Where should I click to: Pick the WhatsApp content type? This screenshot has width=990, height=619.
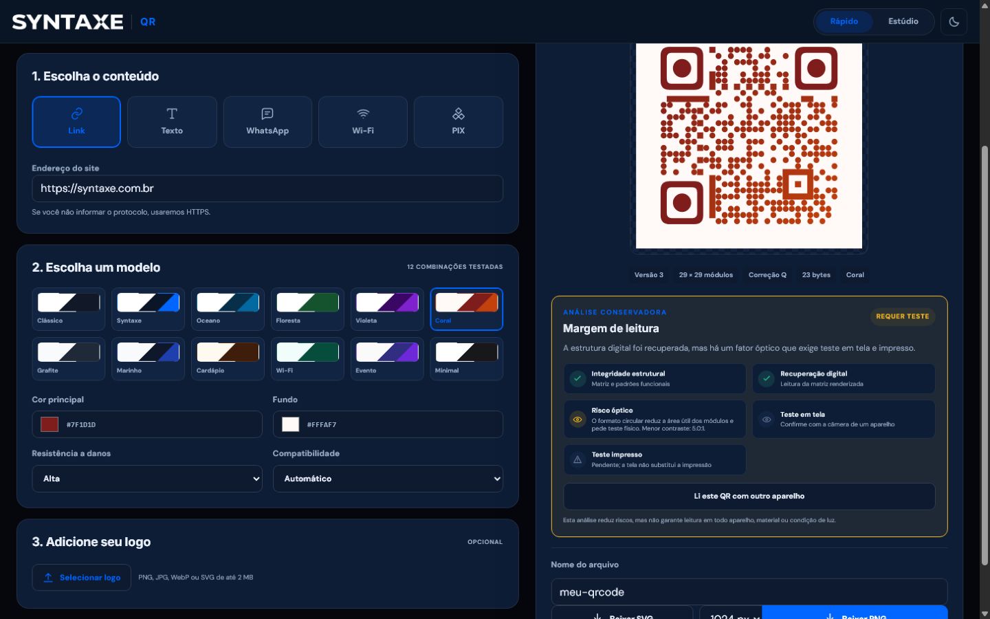267,122
